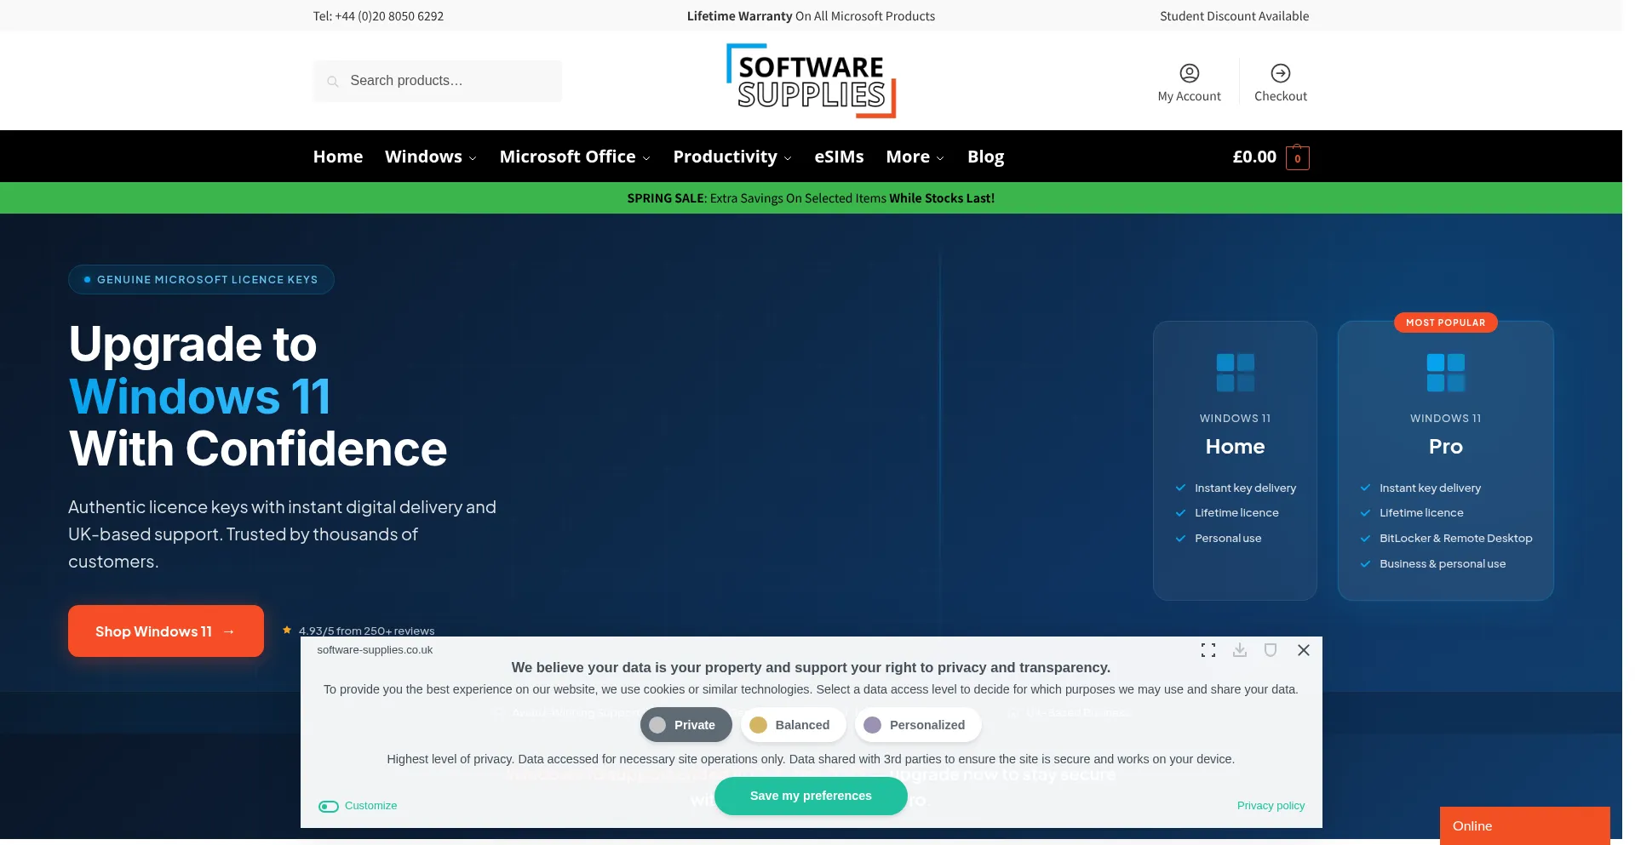The height and width of the screenshot is (845, 1635).
Task: Click the 4.93/5 from 250+ reviews text
Action: click(x=366, y=631)
